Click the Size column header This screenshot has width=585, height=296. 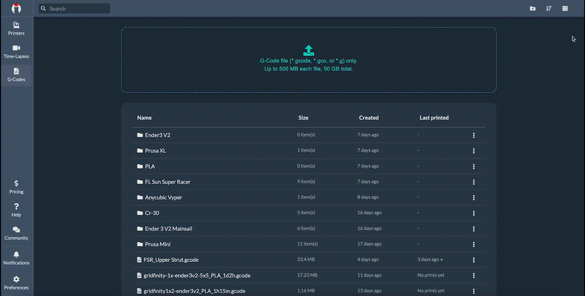303,118
